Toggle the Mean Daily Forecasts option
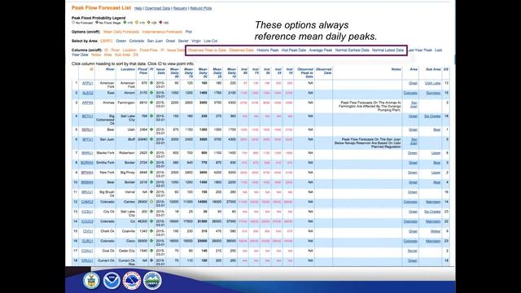Screen dimensions: 521x293 tap(121, 32)
